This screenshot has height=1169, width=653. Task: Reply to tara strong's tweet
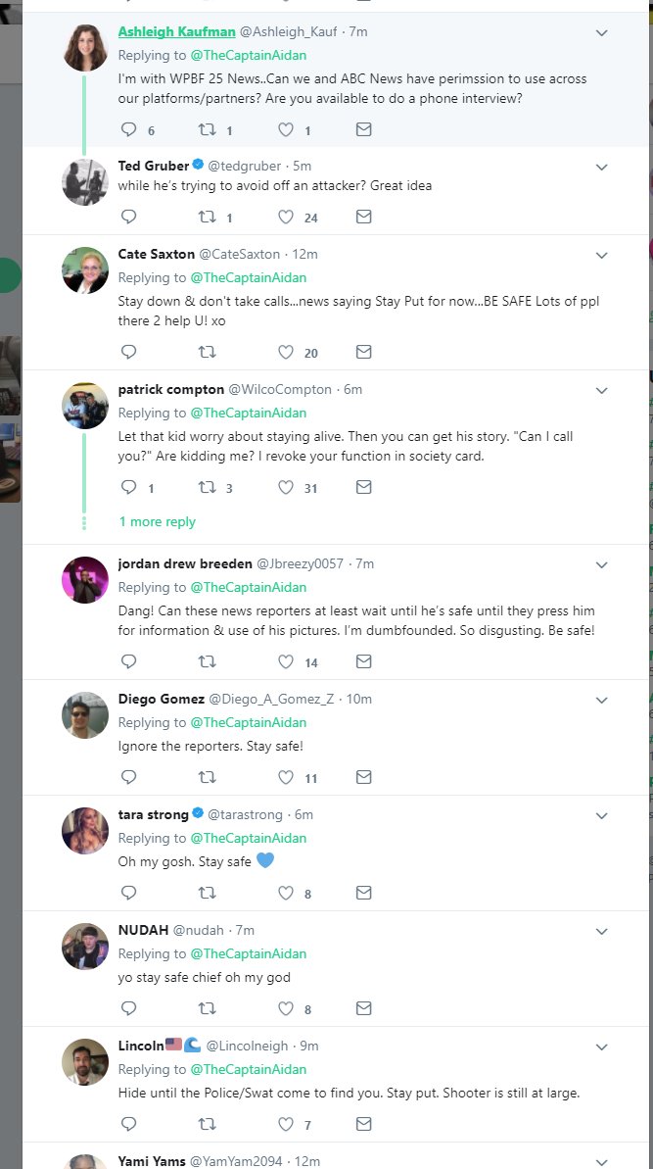(x=128, y=893)
